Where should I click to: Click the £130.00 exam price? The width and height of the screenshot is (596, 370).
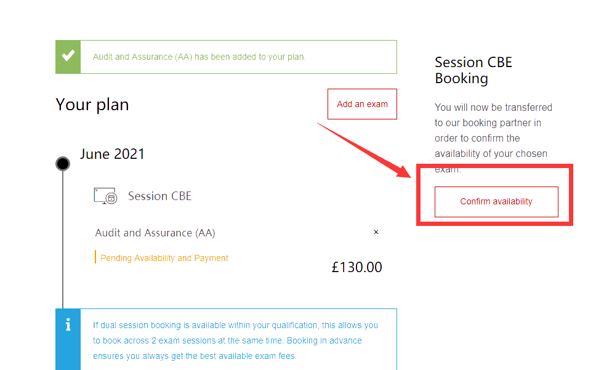click(356, 267)
